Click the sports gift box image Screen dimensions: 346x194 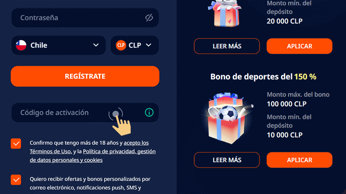(x=229, y=118)
